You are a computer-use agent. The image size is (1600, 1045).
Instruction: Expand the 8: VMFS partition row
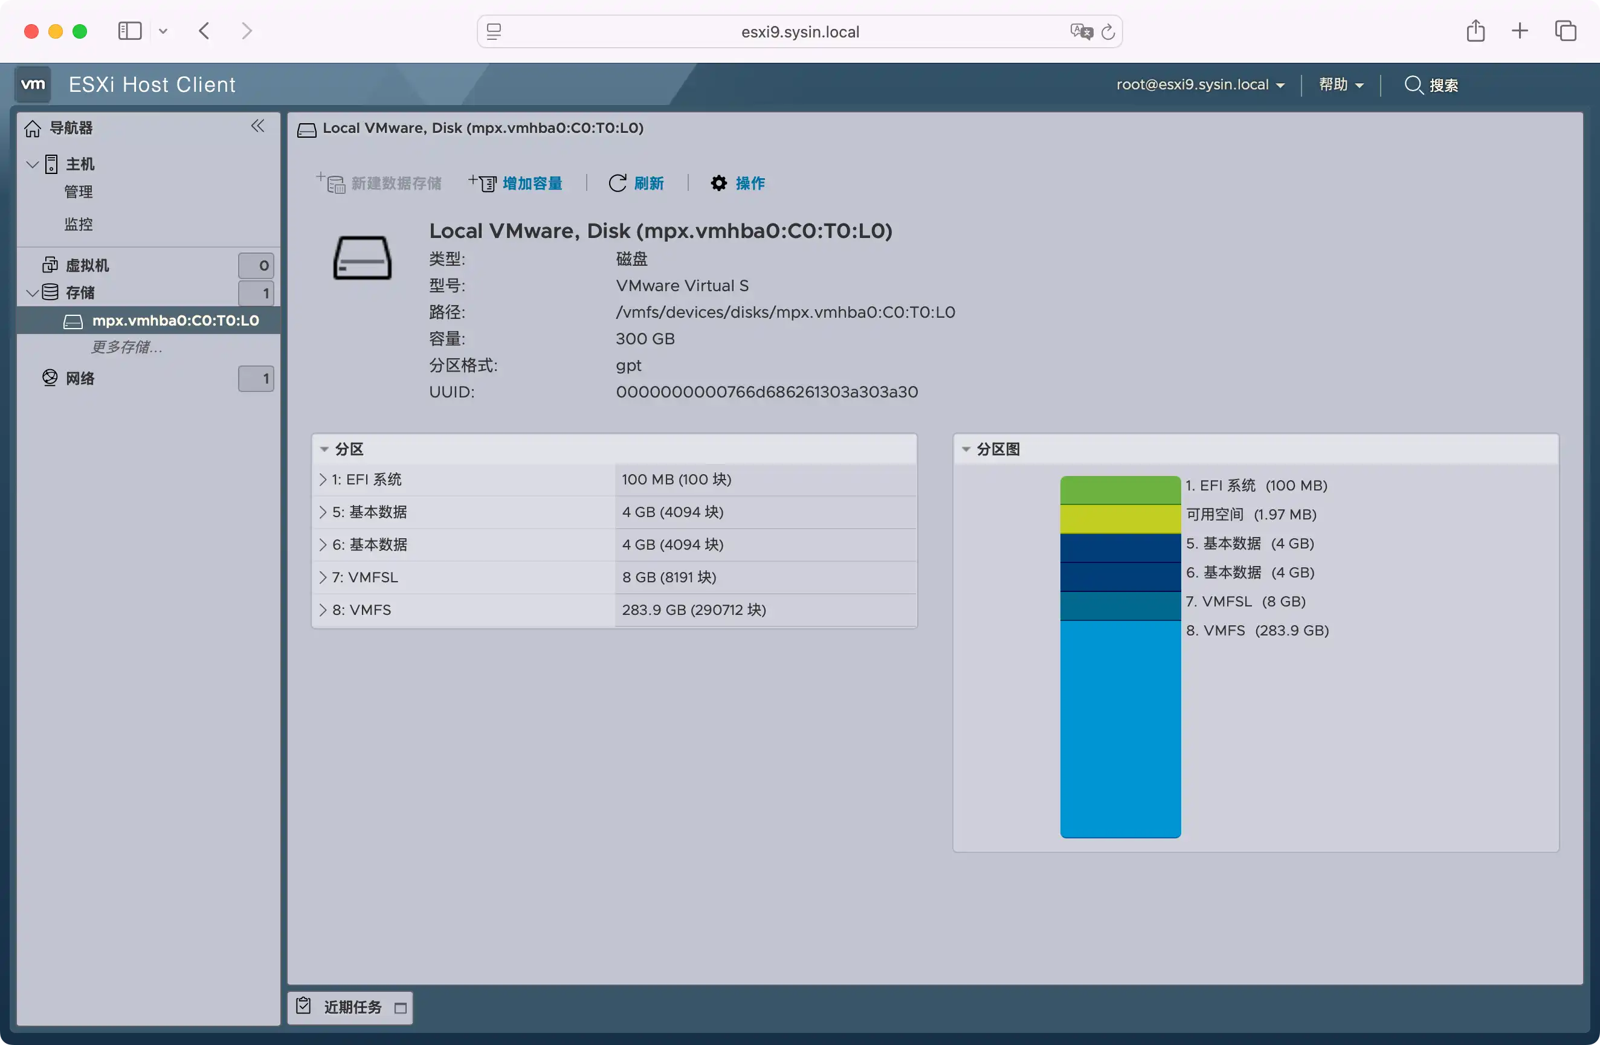tap(322, 609)
